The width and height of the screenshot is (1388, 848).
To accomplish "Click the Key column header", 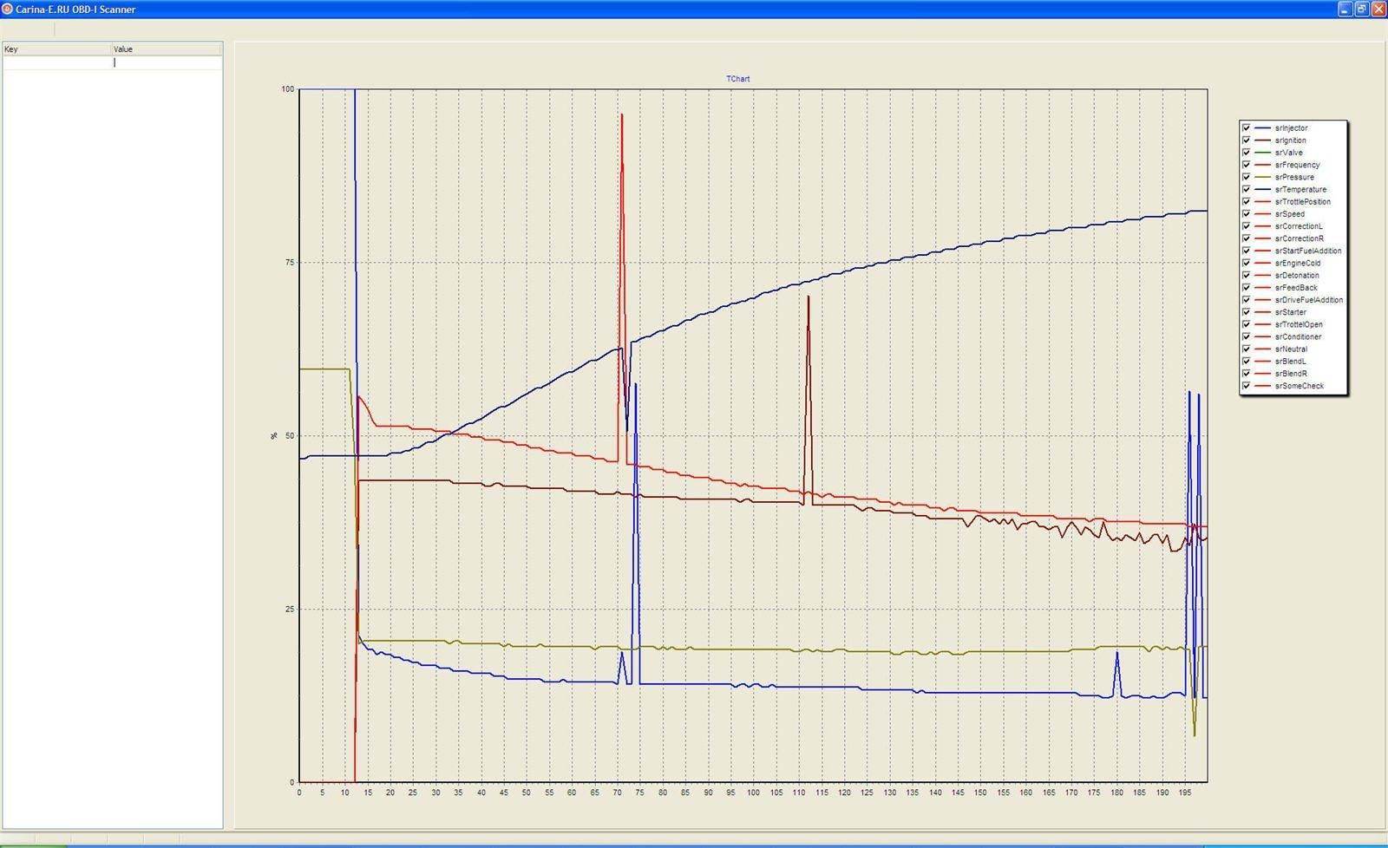I will [56, 49].
